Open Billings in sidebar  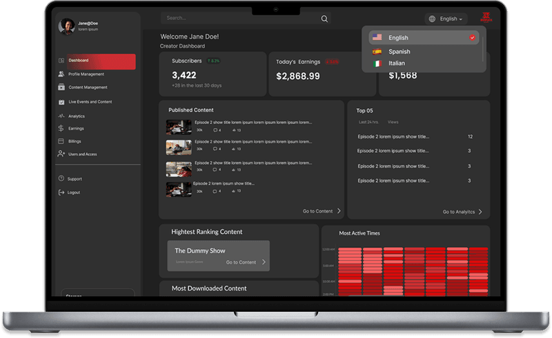point(75,141)
